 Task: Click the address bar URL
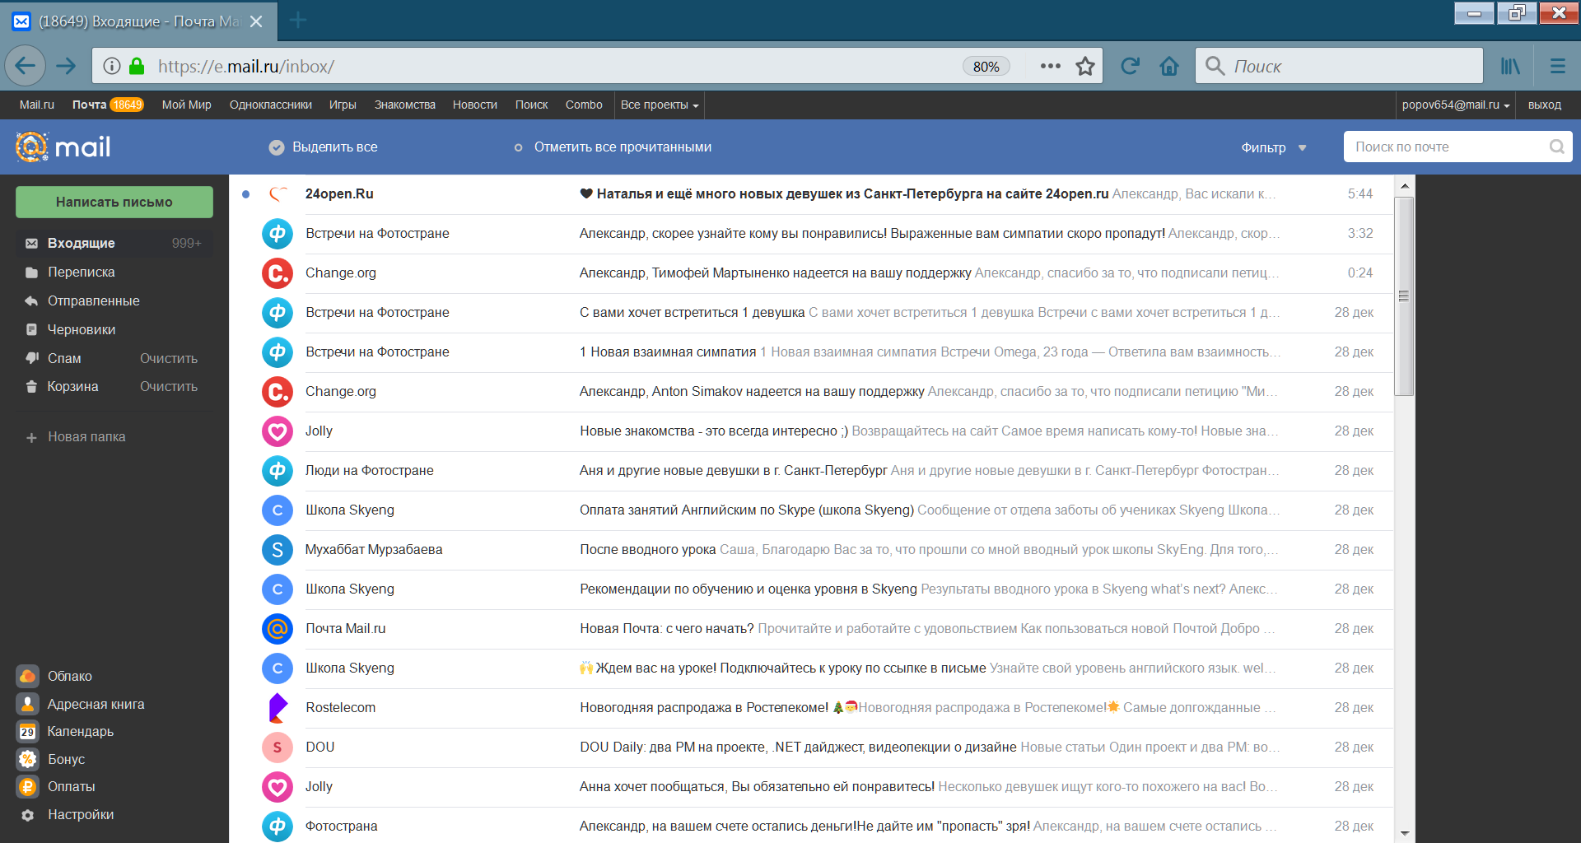tap(246, 66)
